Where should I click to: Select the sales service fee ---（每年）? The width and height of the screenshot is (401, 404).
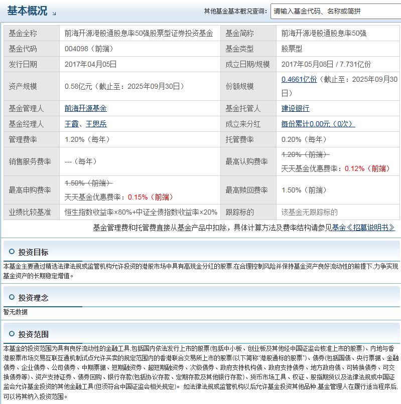pyautogui.click(x=80, y=161)
